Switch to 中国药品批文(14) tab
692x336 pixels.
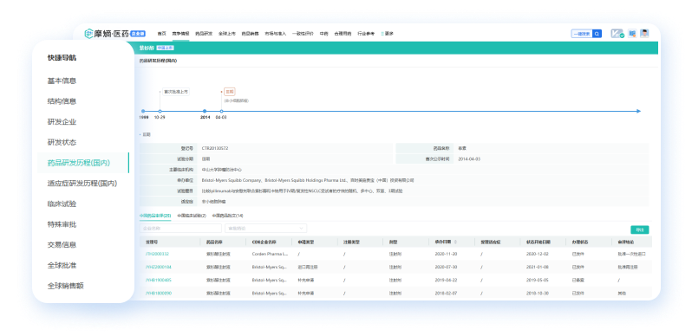227,216
